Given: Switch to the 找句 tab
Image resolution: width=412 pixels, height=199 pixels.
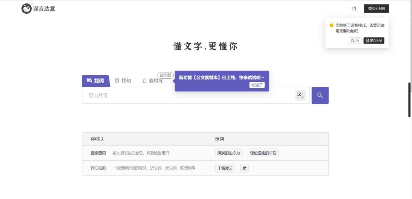Looking at the screenshot, I should pos(123,81).
